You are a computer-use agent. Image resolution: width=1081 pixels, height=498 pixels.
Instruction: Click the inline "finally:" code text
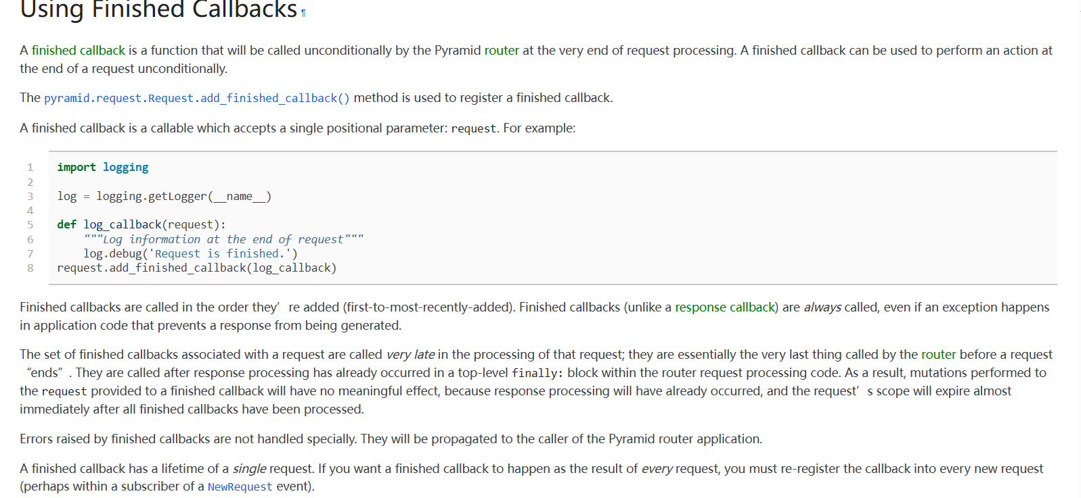pos(537,373)
